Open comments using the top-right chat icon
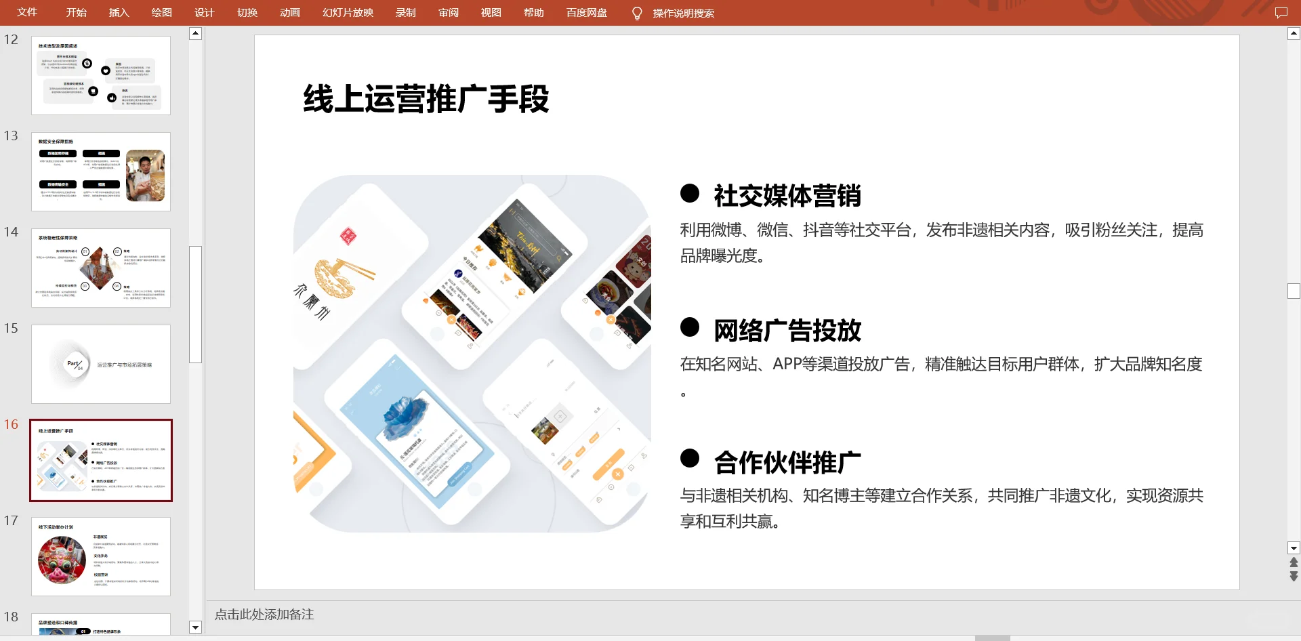This screenshot has height=641, width=1301. coord(1282,12)
